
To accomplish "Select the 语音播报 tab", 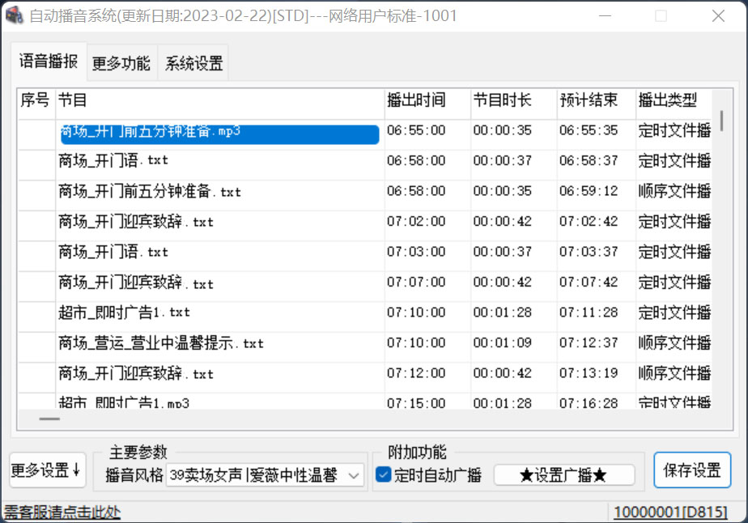I will pos(49,62).
